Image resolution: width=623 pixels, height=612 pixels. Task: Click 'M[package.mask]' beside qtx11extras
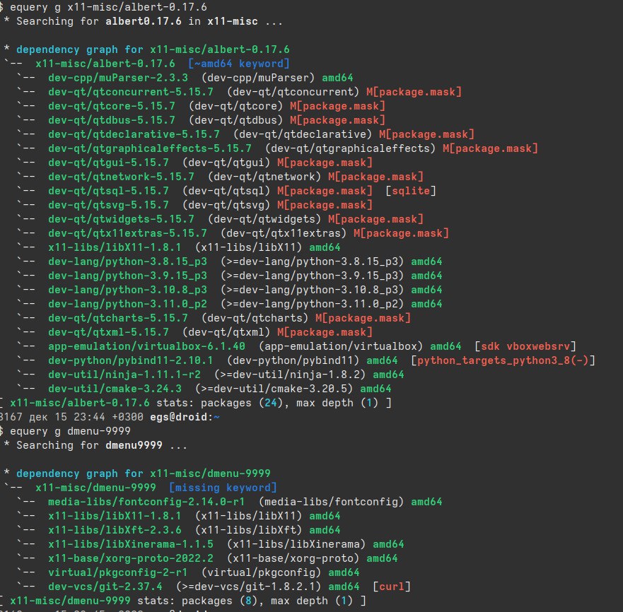click(401, 233)
